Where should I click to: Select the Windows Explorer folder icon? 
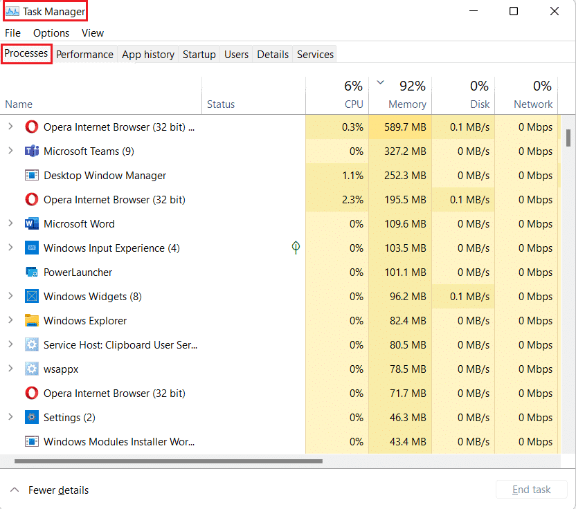point(30,320)
